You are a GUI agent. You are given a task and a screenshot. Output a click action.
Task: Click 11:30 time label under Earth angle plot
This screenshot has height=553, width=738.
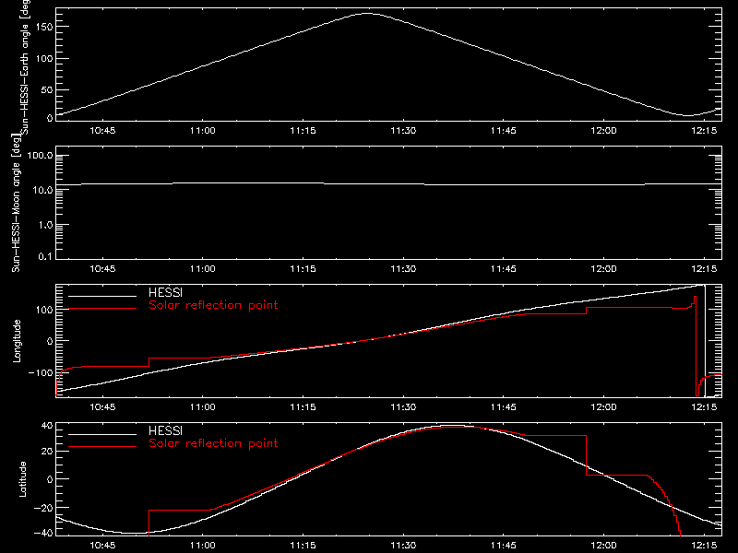coord(403,131)
